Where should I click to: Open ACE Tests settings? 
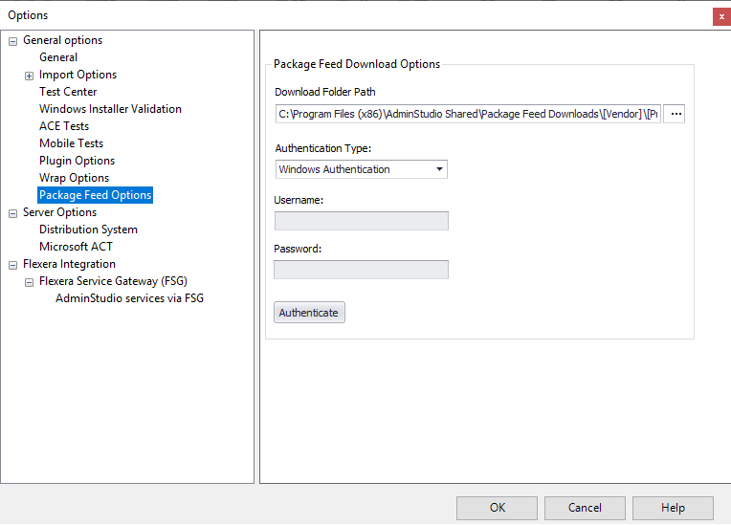(64, 126)
